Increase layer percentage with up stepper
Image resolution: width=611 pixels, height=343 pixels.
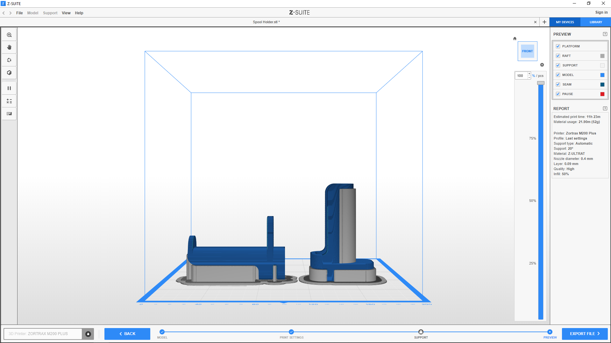(529, 74)
